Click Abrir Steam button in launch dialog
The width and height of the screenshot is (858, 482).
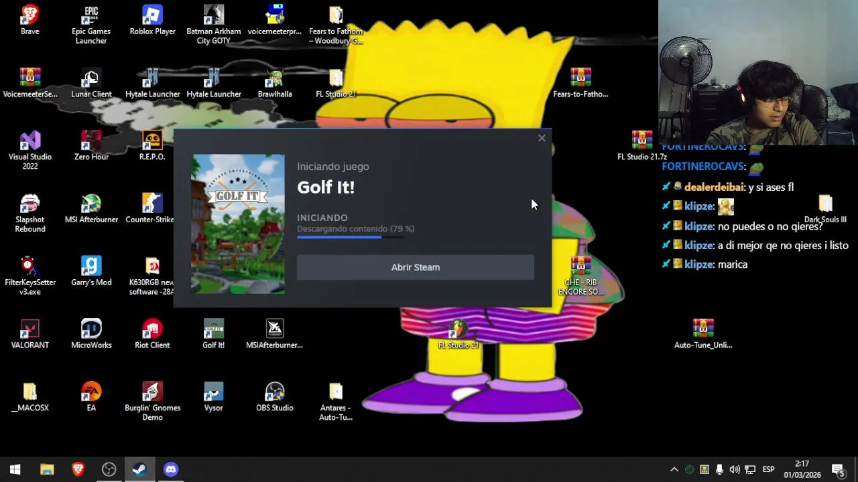416,267
